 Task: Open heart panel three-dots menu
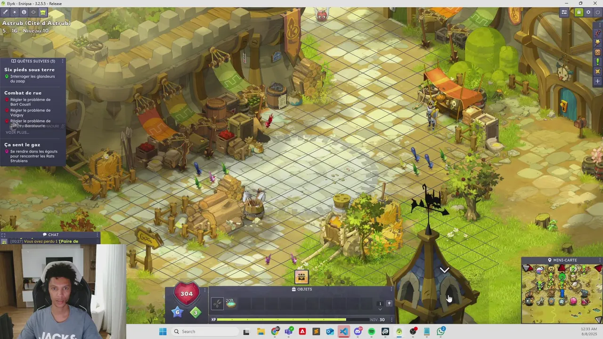pos(205,290)
